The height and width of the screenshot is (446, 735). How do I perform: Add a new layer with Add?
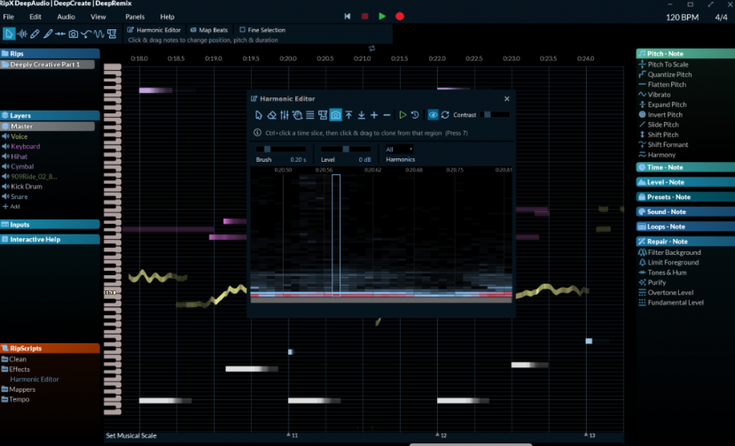[12, 206]
